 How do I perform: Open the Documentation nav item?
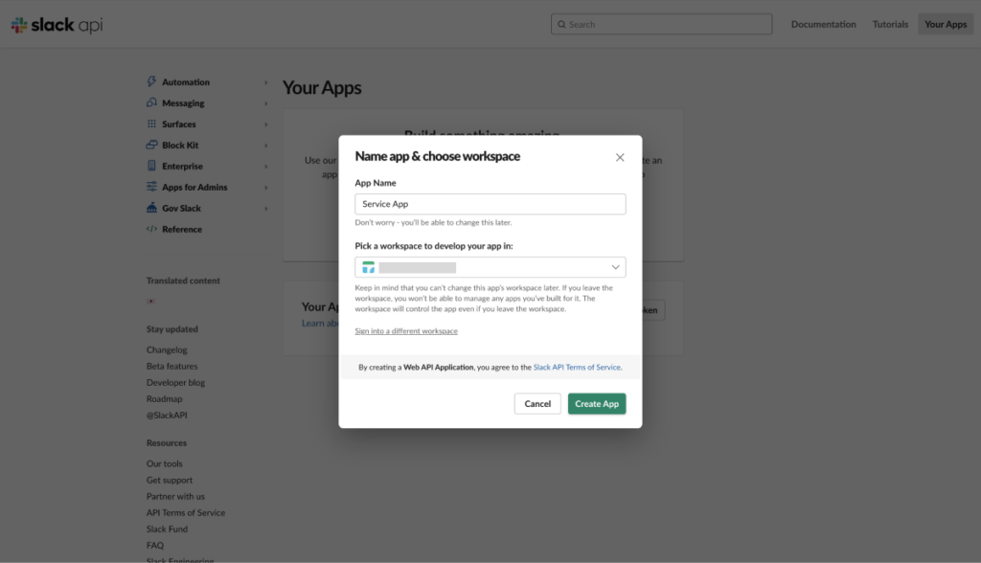click(823, 24)
